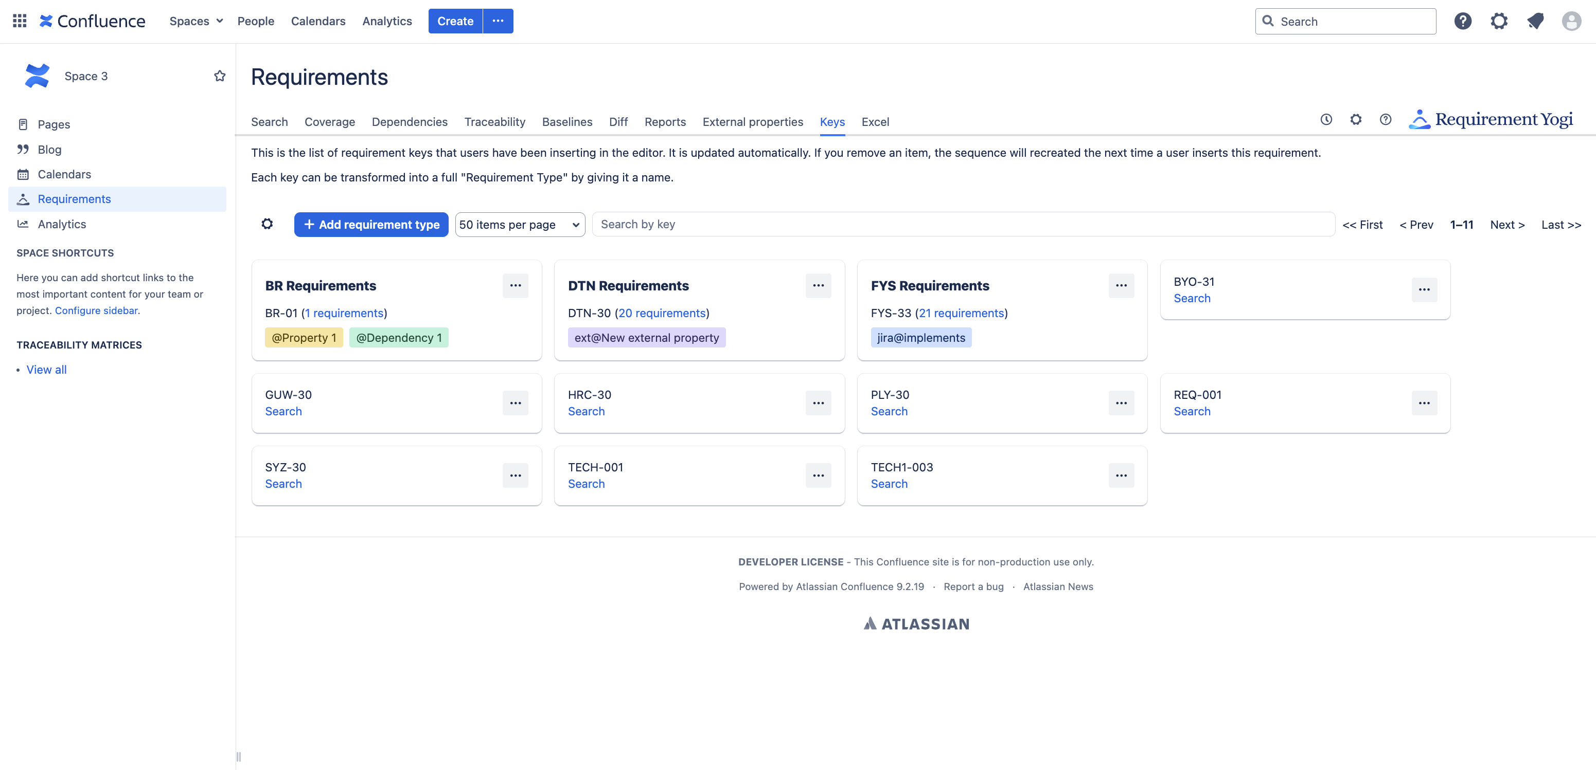Image resolution: width=1596 pixels, height=770 pixels.
Task: Click the user profile avatar
Action: tap(1571, 21)
